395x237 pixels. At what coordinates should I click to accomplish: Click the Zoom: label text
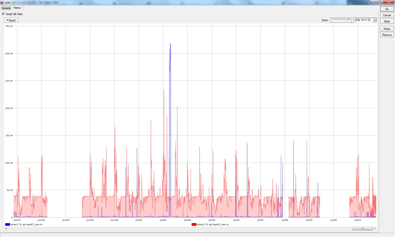tap(325, 20)
